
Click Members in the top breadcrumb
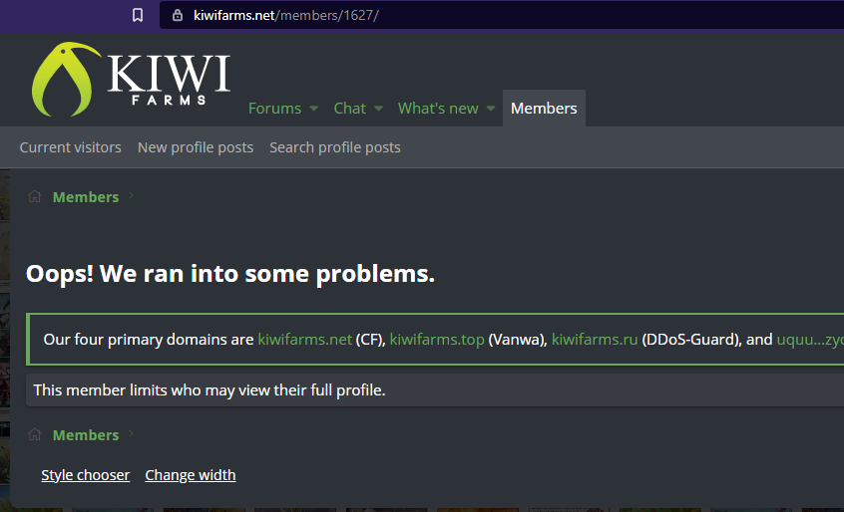coord(86,197)
